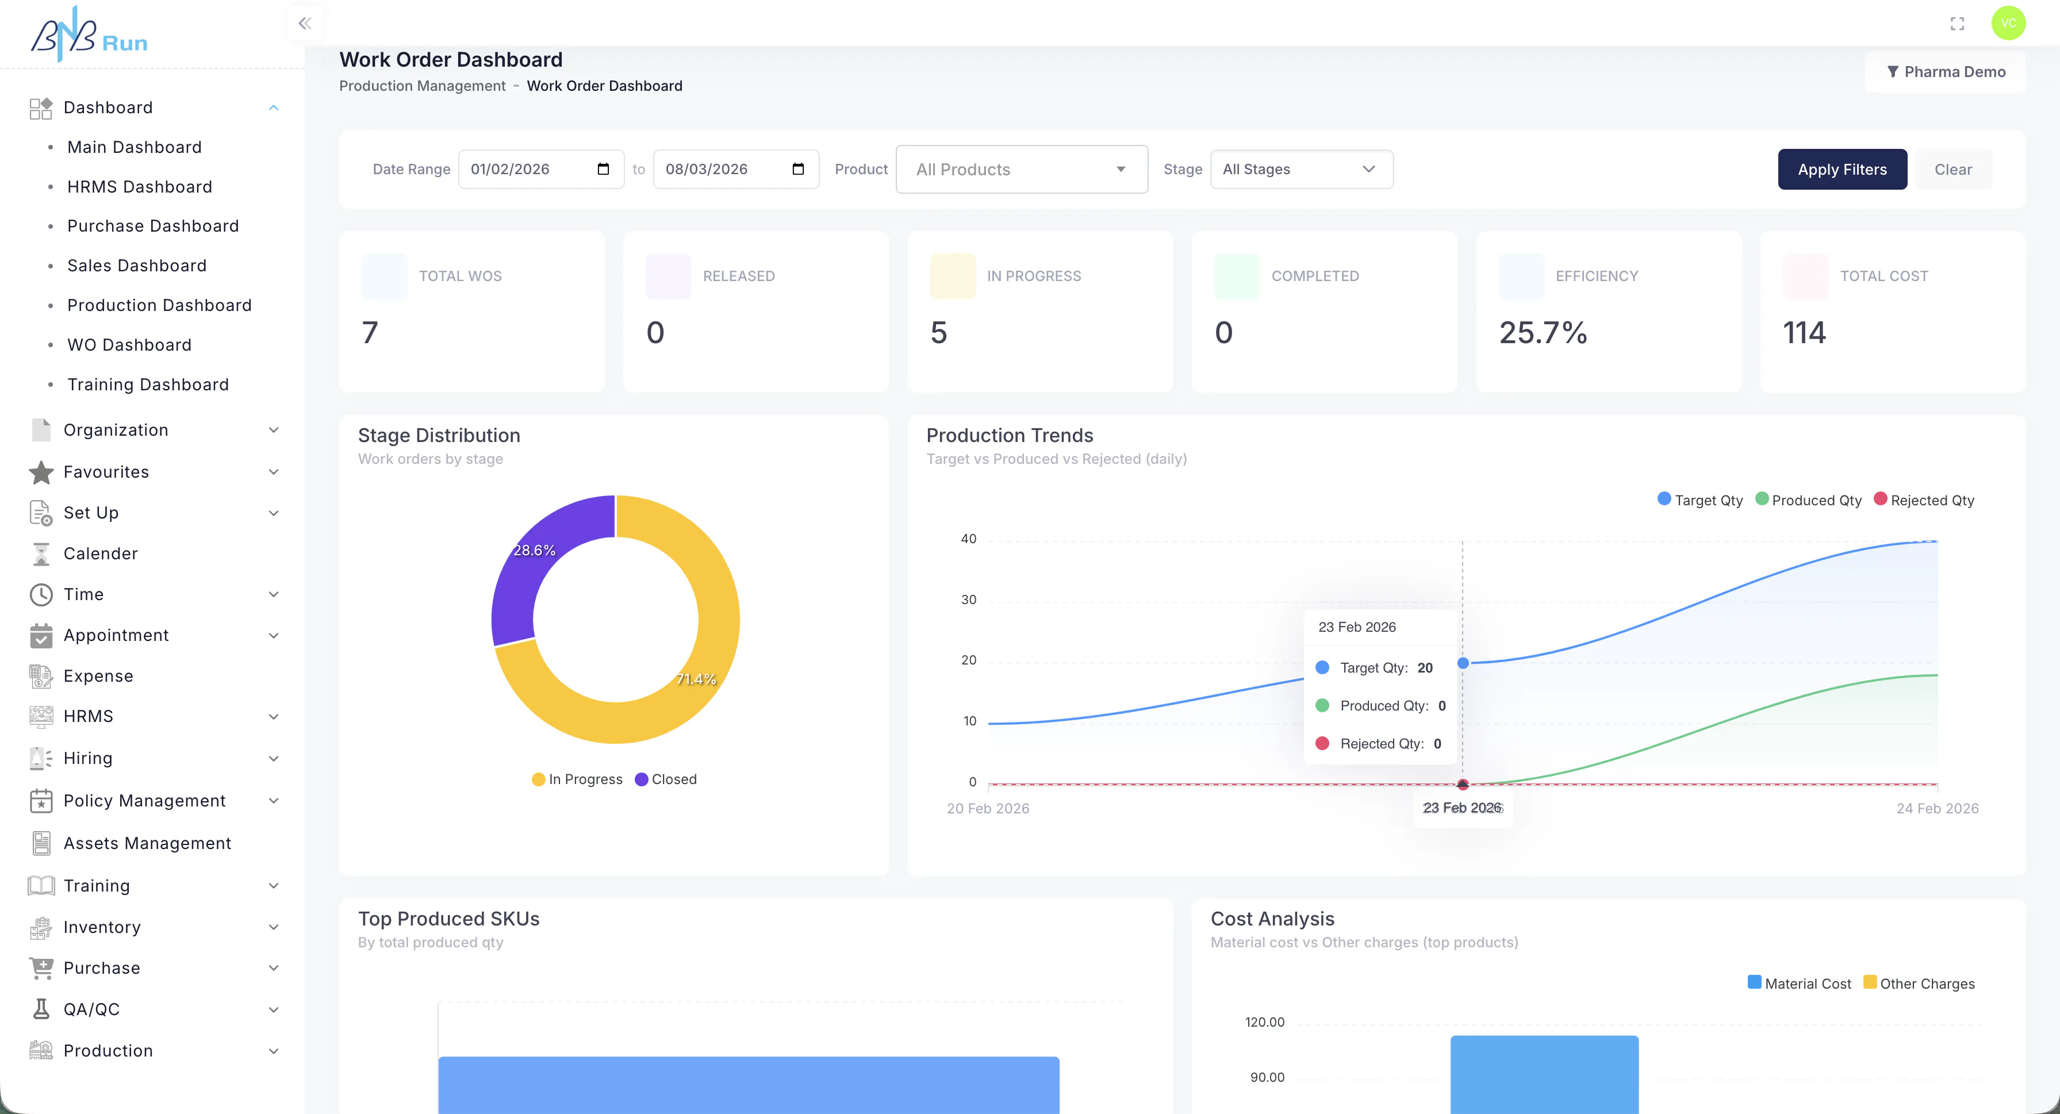Click the blue Top Produced SKUs bar

749,1085
